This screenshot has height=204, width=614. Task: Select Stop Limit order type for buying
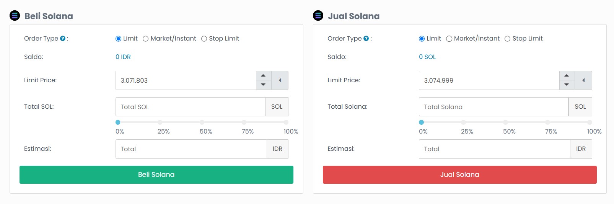(204, 39)
